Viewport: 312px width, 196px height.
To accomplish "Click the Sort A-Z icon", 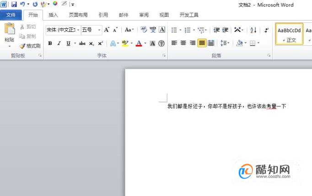I will pyautogui.click(x=253, y=30).
